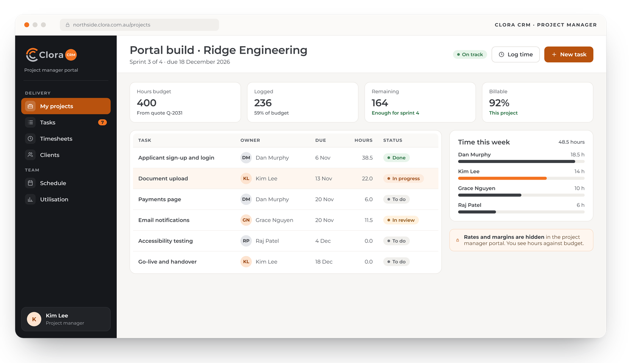Screen dimensions: 629x363
Task: Open the Hours budget 400 card
Action: [x=185, y=102]
